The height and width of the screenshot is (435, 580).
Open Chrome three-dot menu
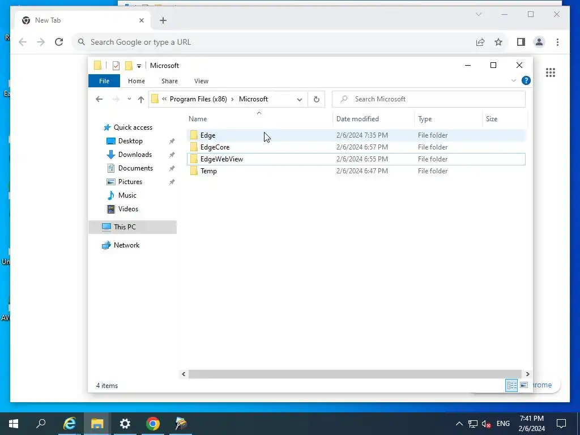557,42
